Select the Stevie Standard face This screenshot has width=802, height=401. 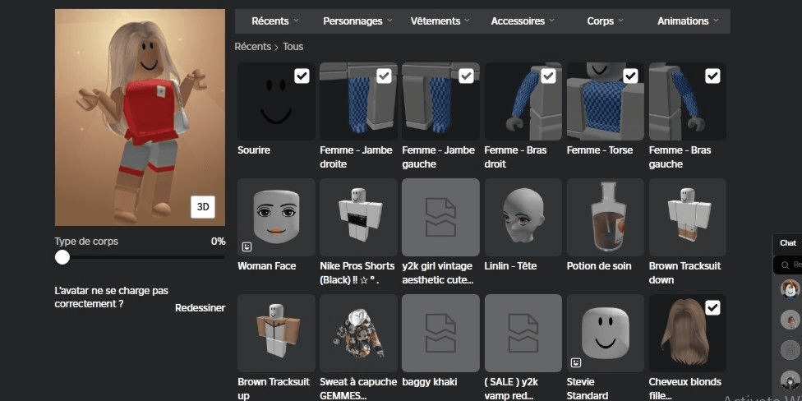(x=605, y=333)
